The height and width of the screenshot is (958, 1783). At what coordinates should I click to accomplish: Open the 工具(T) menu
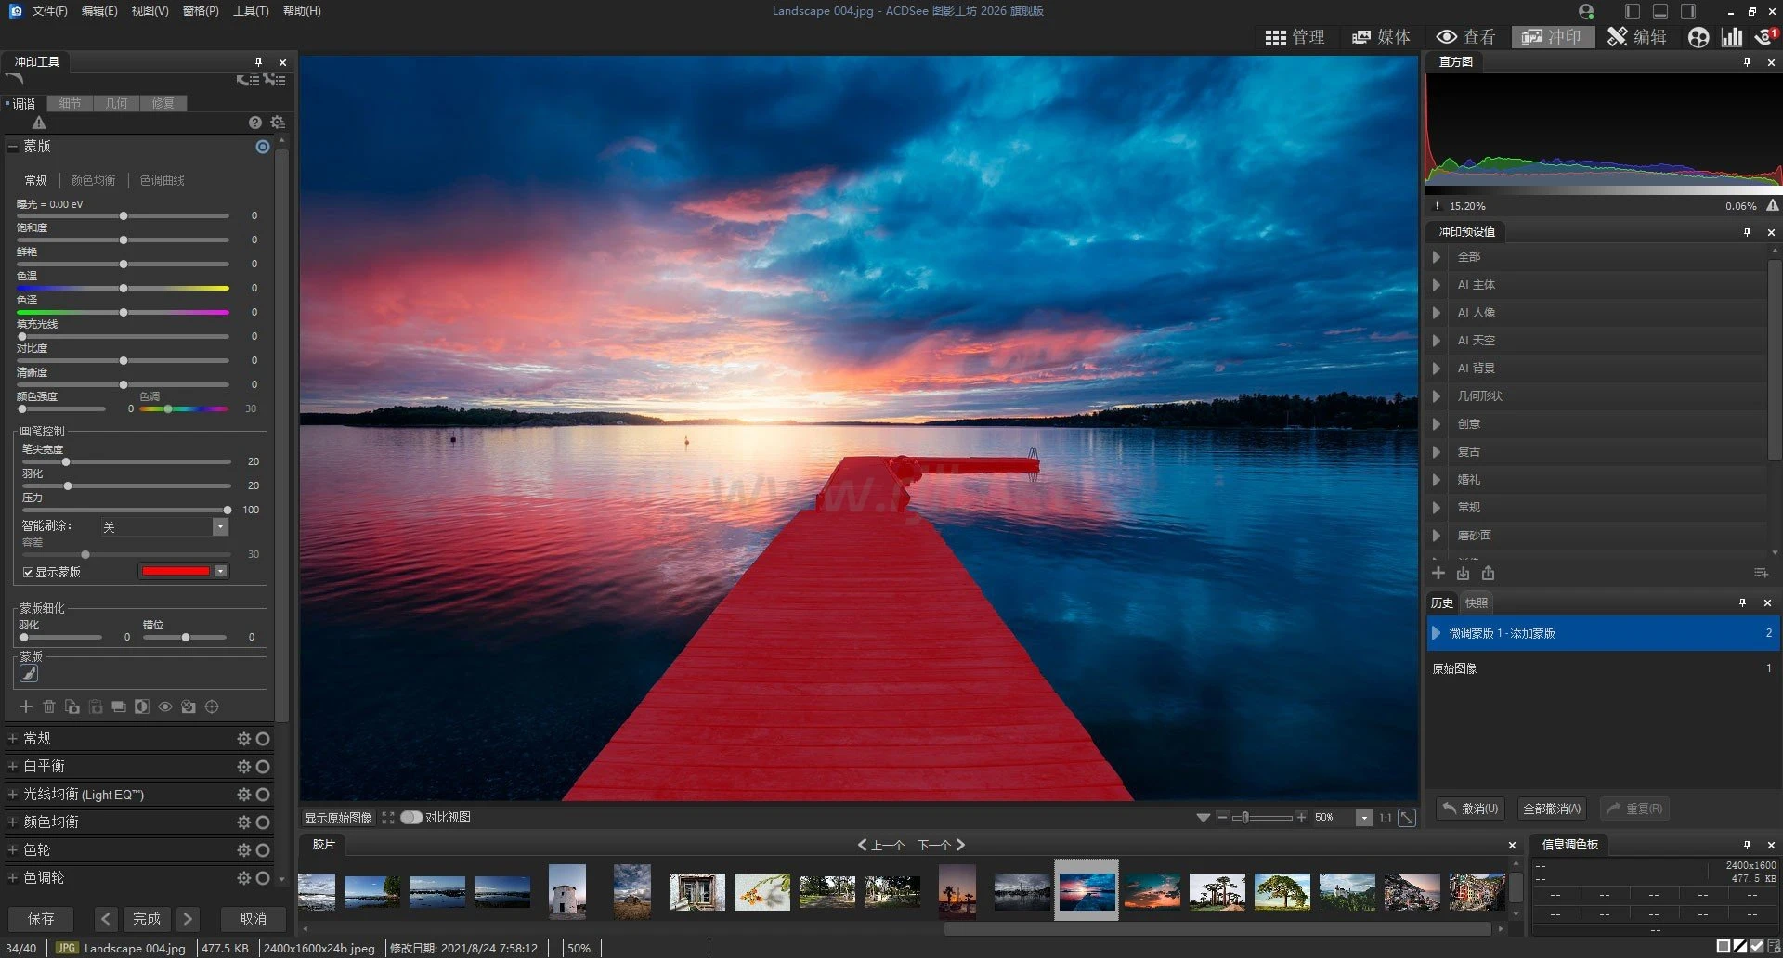[x=250, y=11]
